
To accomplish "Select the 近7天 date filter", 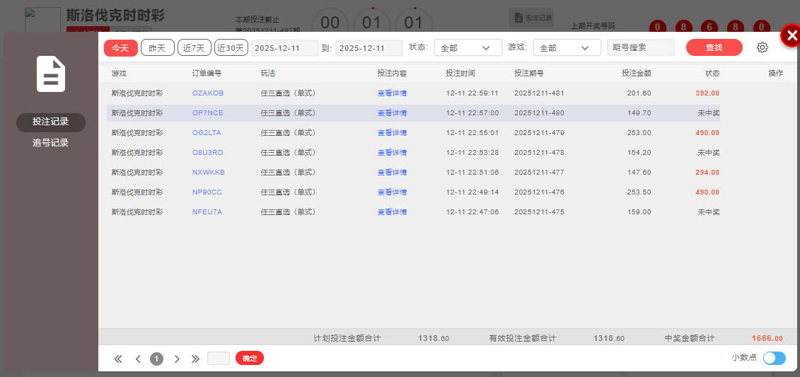I will (x=194, y=47).
